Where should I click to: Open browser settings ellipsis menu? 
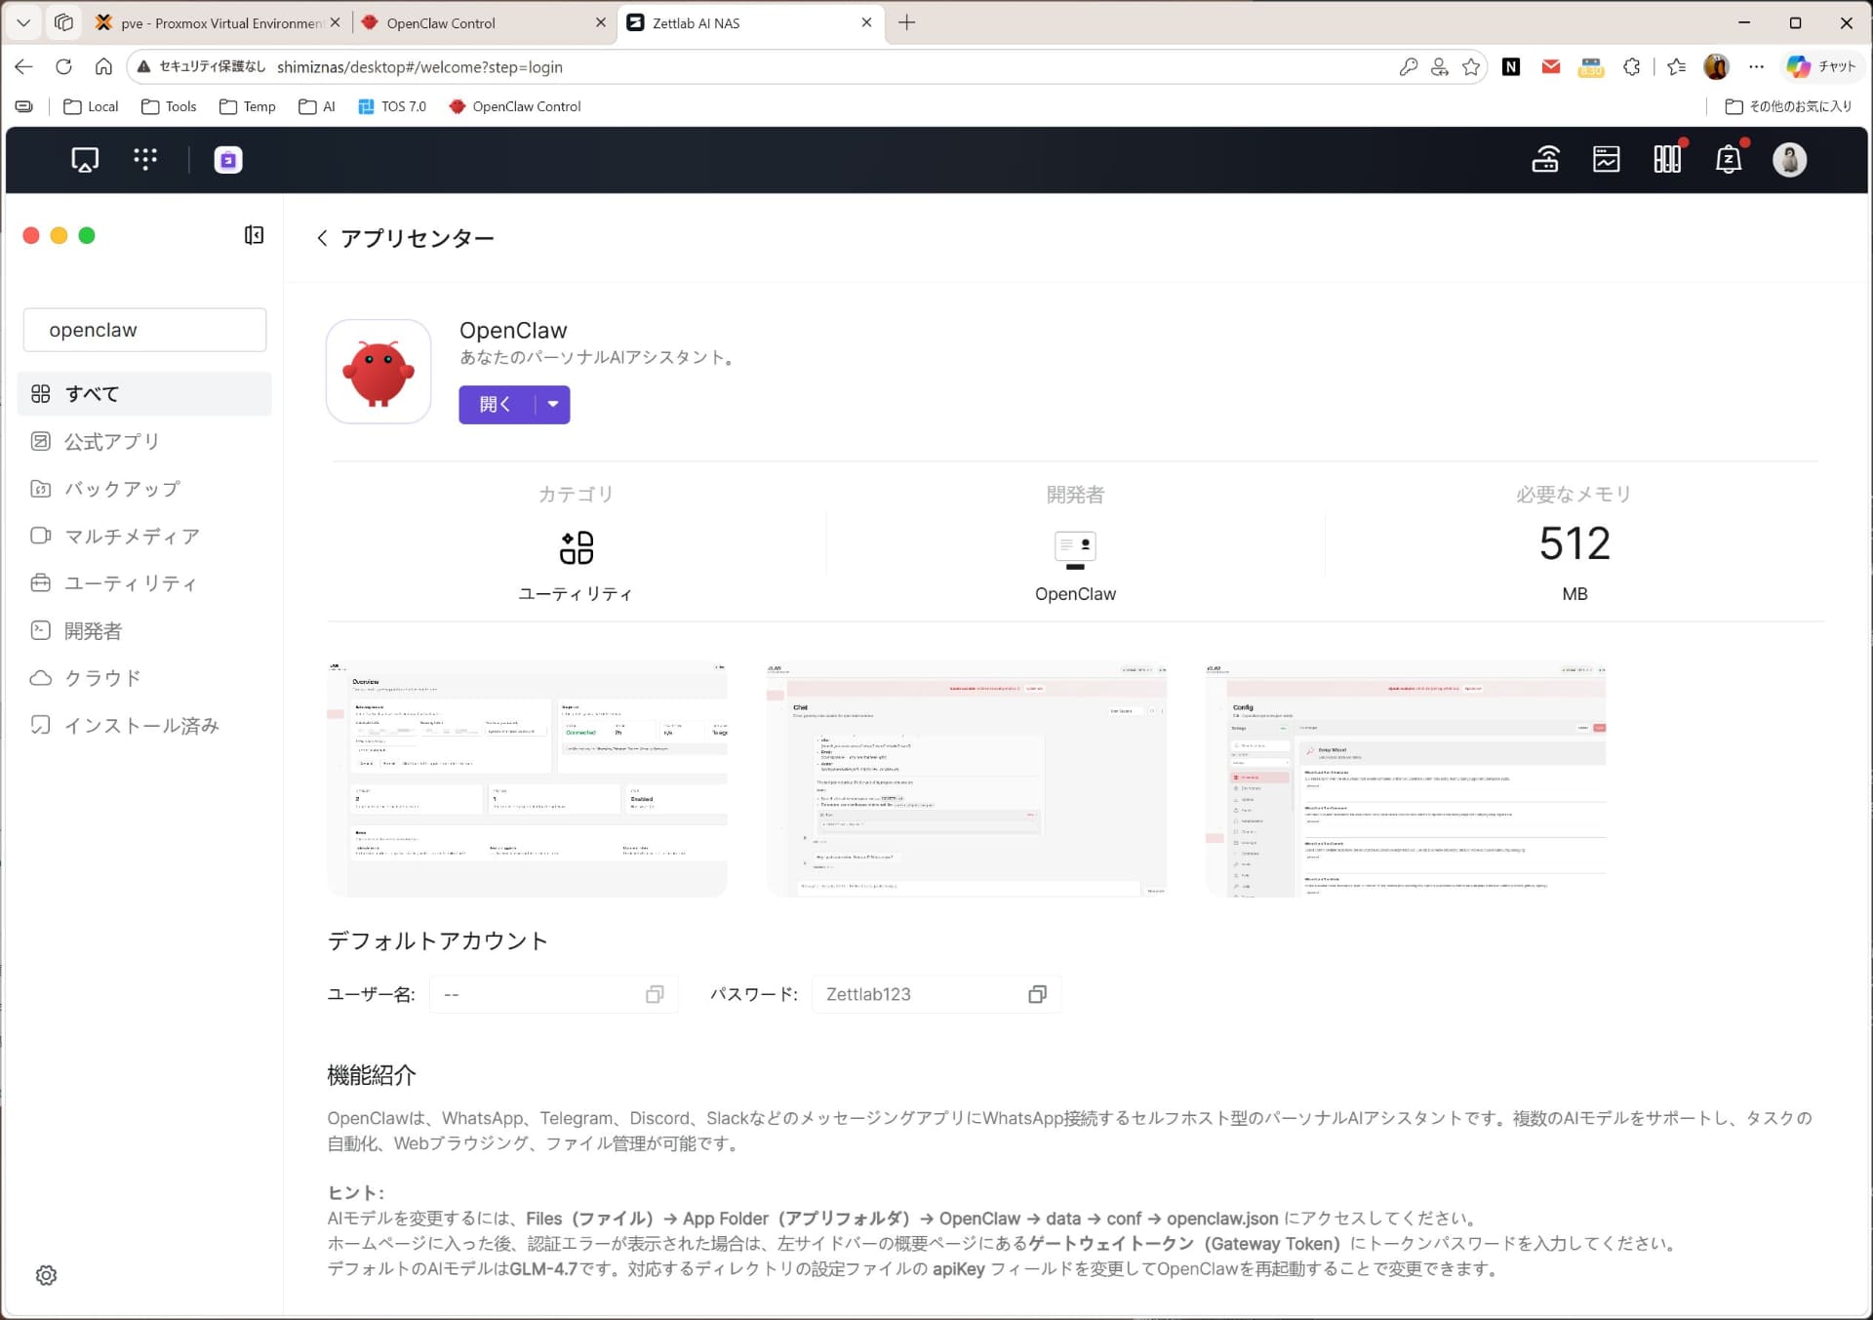coord(1756,66)
